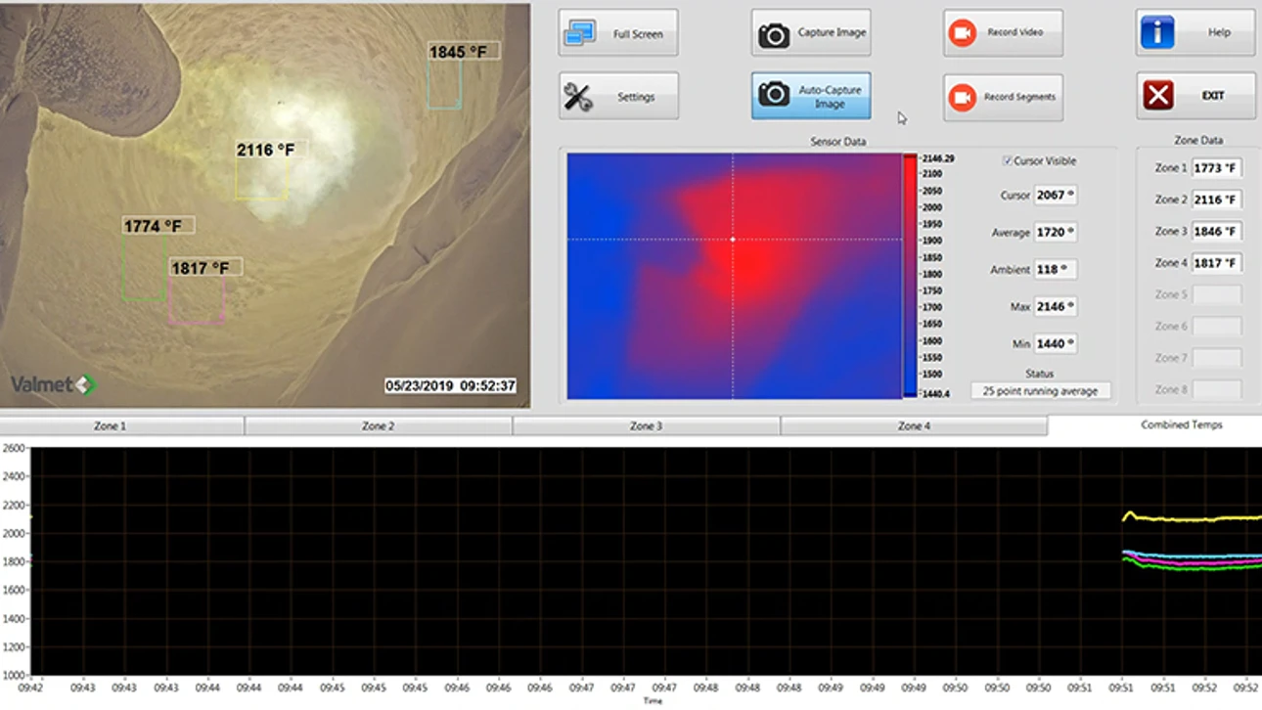
Task: Click the crosshair cursor on thermal map
Action: click(x=733, y=239)
